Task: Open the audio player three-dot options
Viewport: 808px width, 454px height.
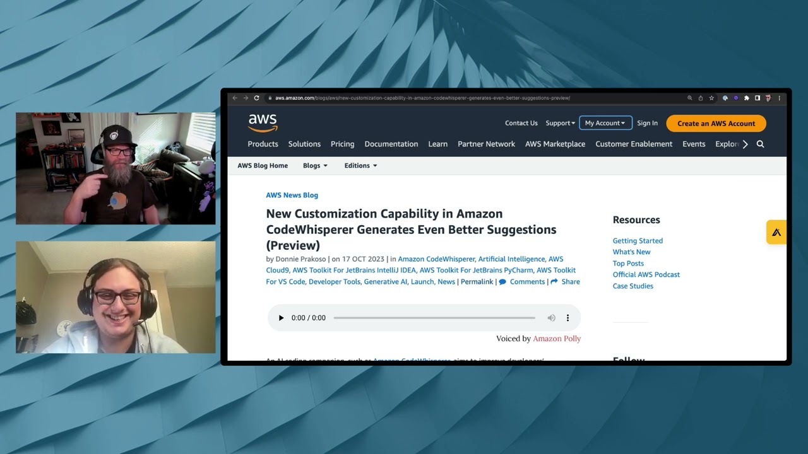Action: click(567, 318)
